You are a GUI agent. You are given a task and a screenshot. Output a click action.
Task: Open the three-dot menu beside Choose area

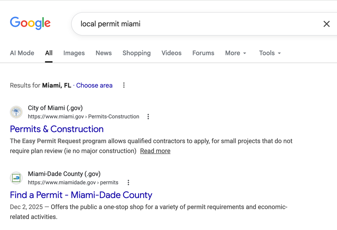[124, 85]
